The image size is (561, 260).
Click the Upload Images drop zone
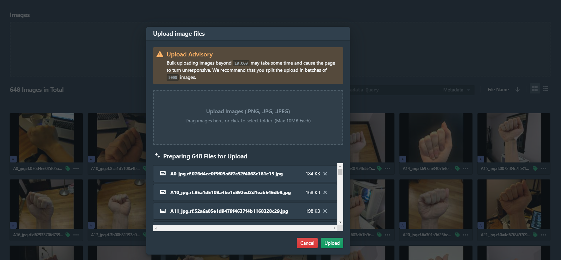coord(248,117)
